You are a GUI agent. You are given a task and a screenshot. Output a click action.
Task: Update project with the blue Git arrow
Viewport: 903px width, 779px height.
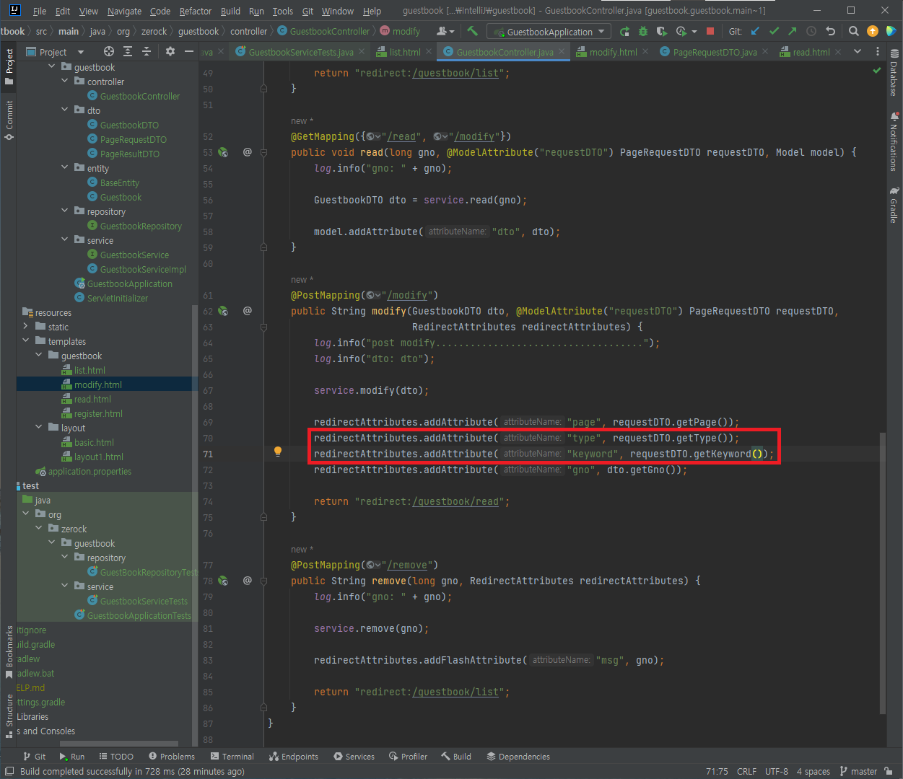[755, 31]
